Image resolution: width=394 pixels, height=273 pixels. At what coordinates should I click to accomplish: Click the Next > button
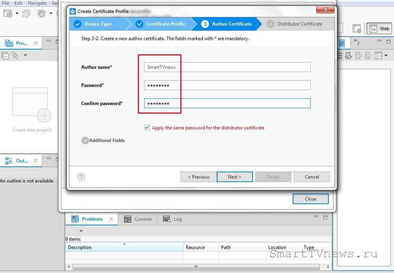(x=235, y=177)
